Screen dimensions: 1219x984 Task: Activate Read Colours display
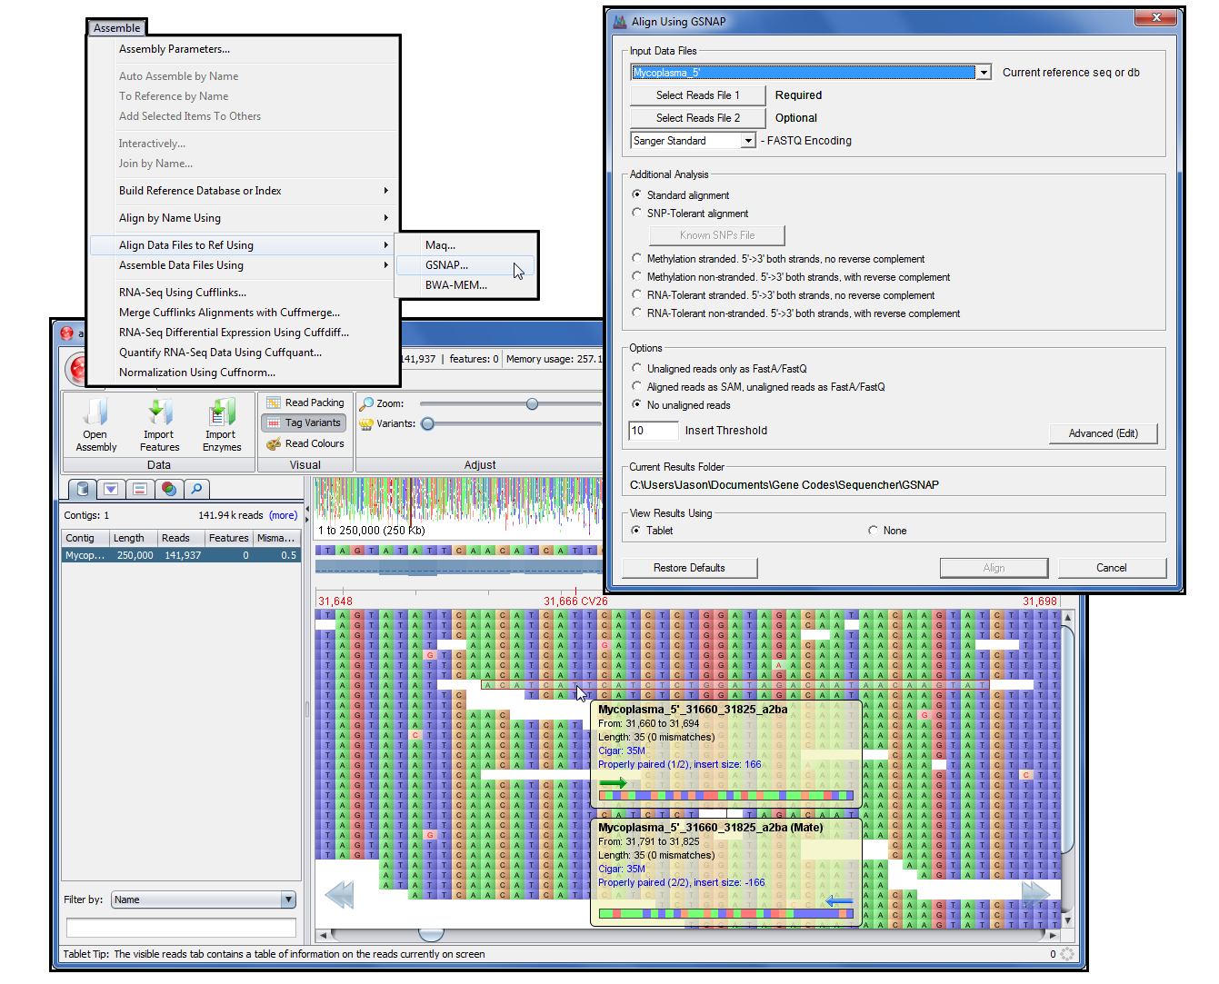305,443
